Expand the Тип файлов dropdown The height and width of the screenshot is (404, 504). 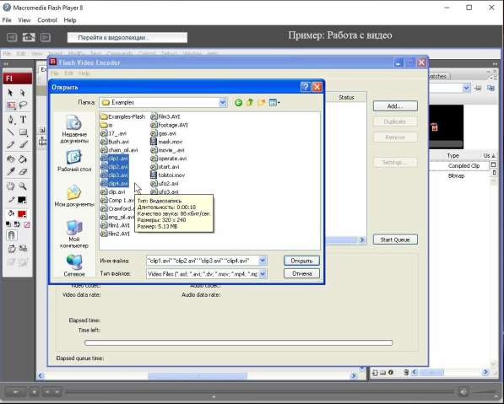(x=263, y=273)
